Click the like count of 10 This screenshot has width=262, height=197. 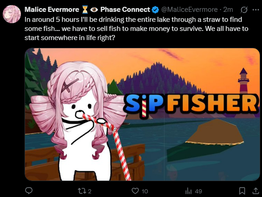(x=145, y=191)
